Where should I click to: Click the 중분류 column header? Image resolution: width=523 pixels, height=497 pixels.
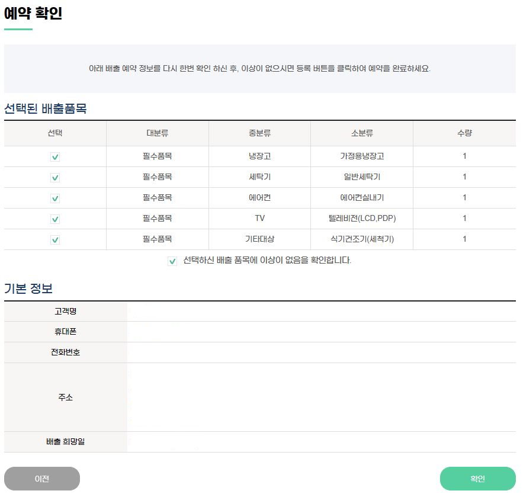(x=259, y=133)
